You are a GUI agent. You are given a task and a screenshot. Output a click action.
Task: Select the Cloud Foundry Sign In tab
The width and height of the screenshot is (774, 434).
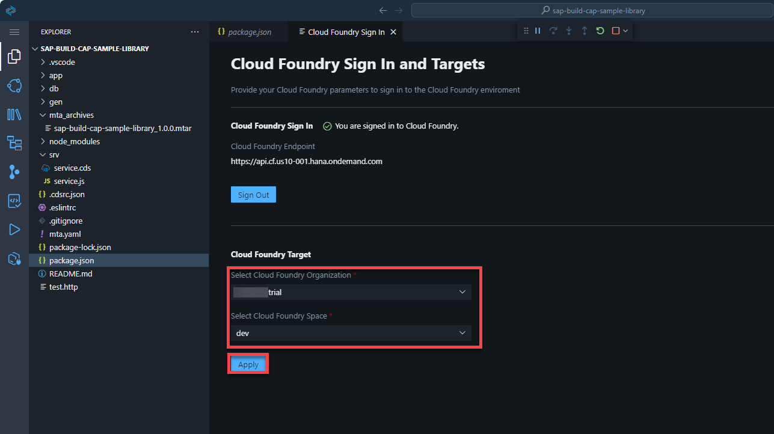pos(346,32)
